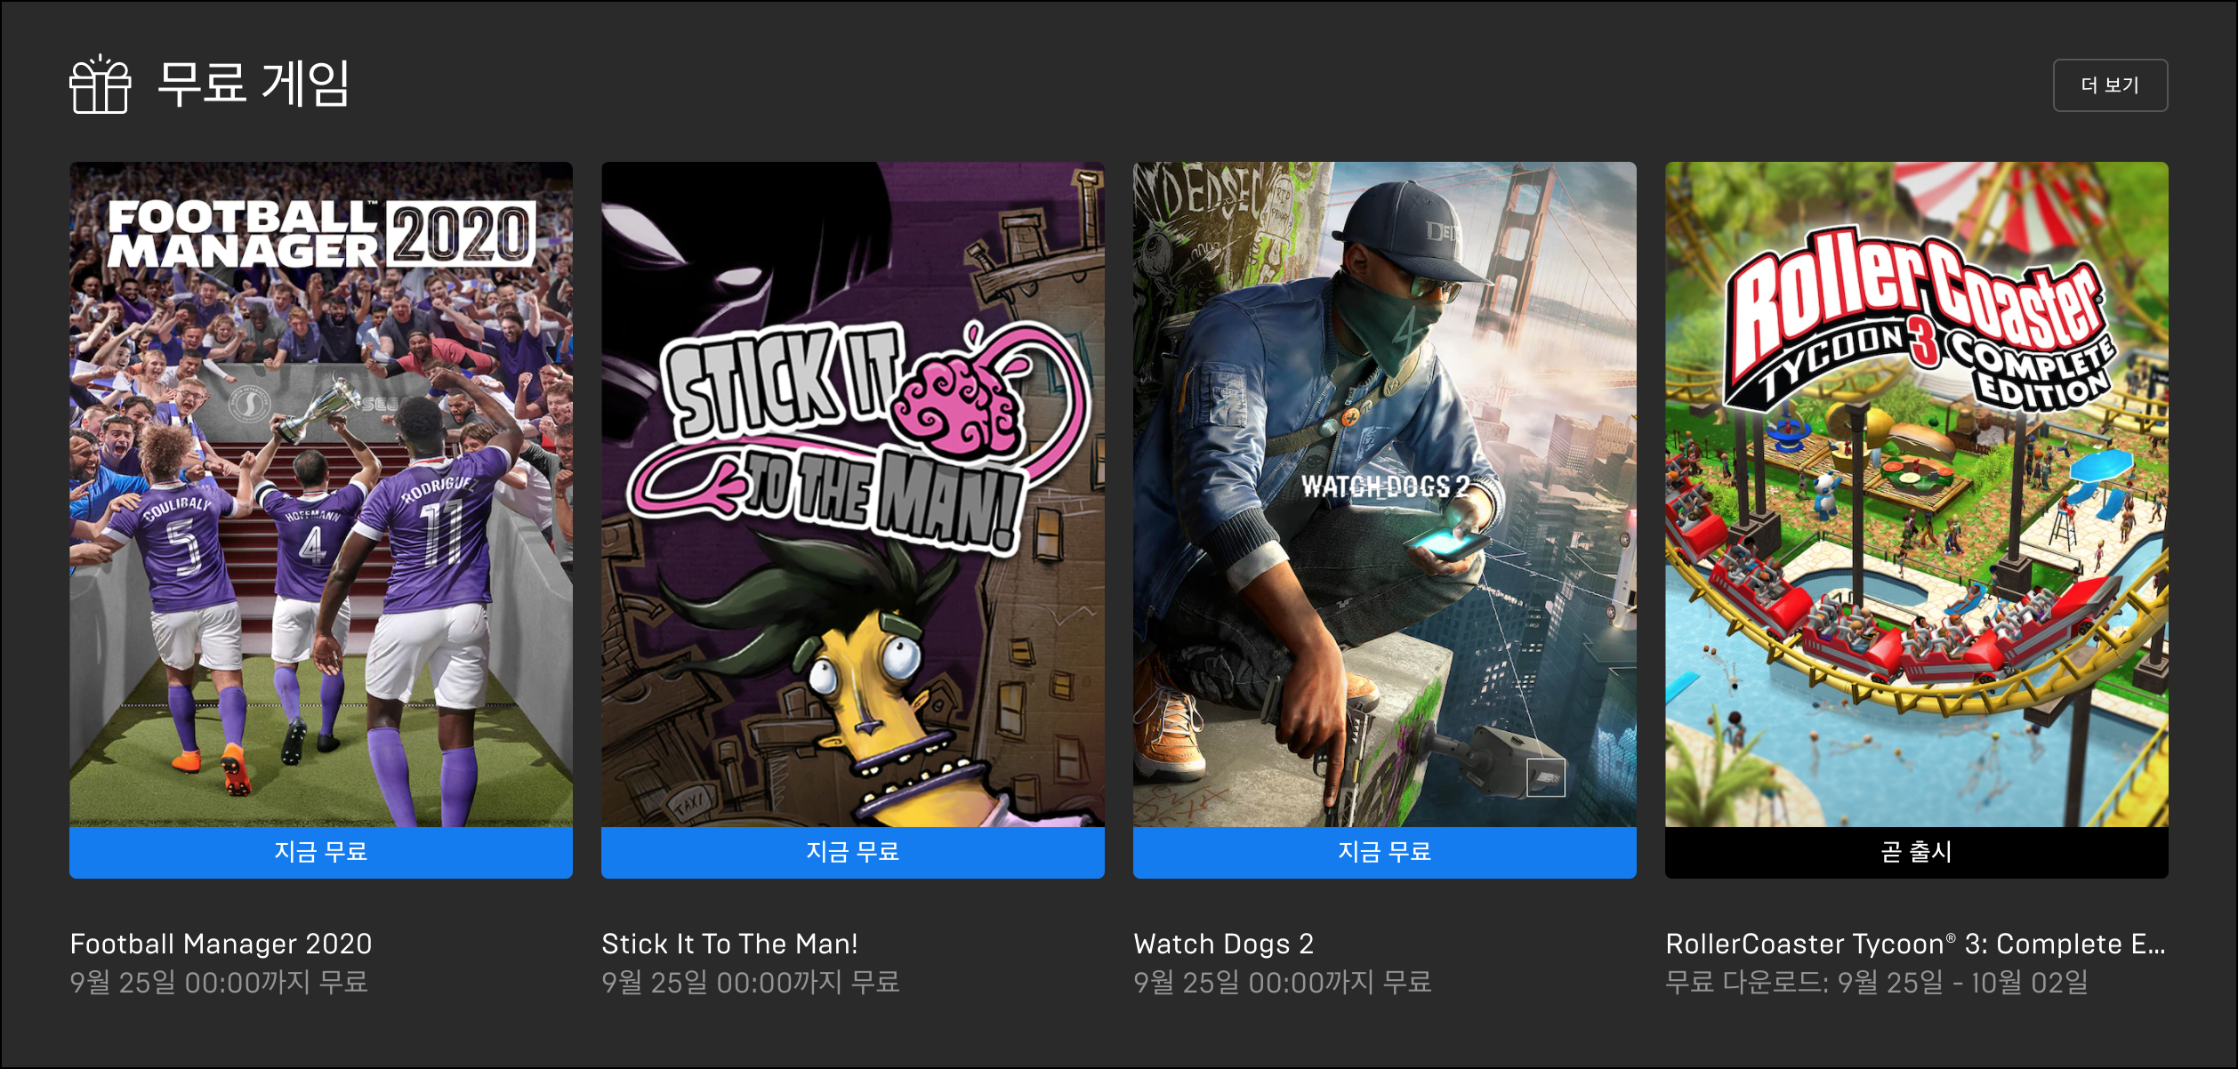Click the 무료 게임 section heading
This screenshot has width=2238, height=1069.
pyautogui.click(x=254, y=84)
